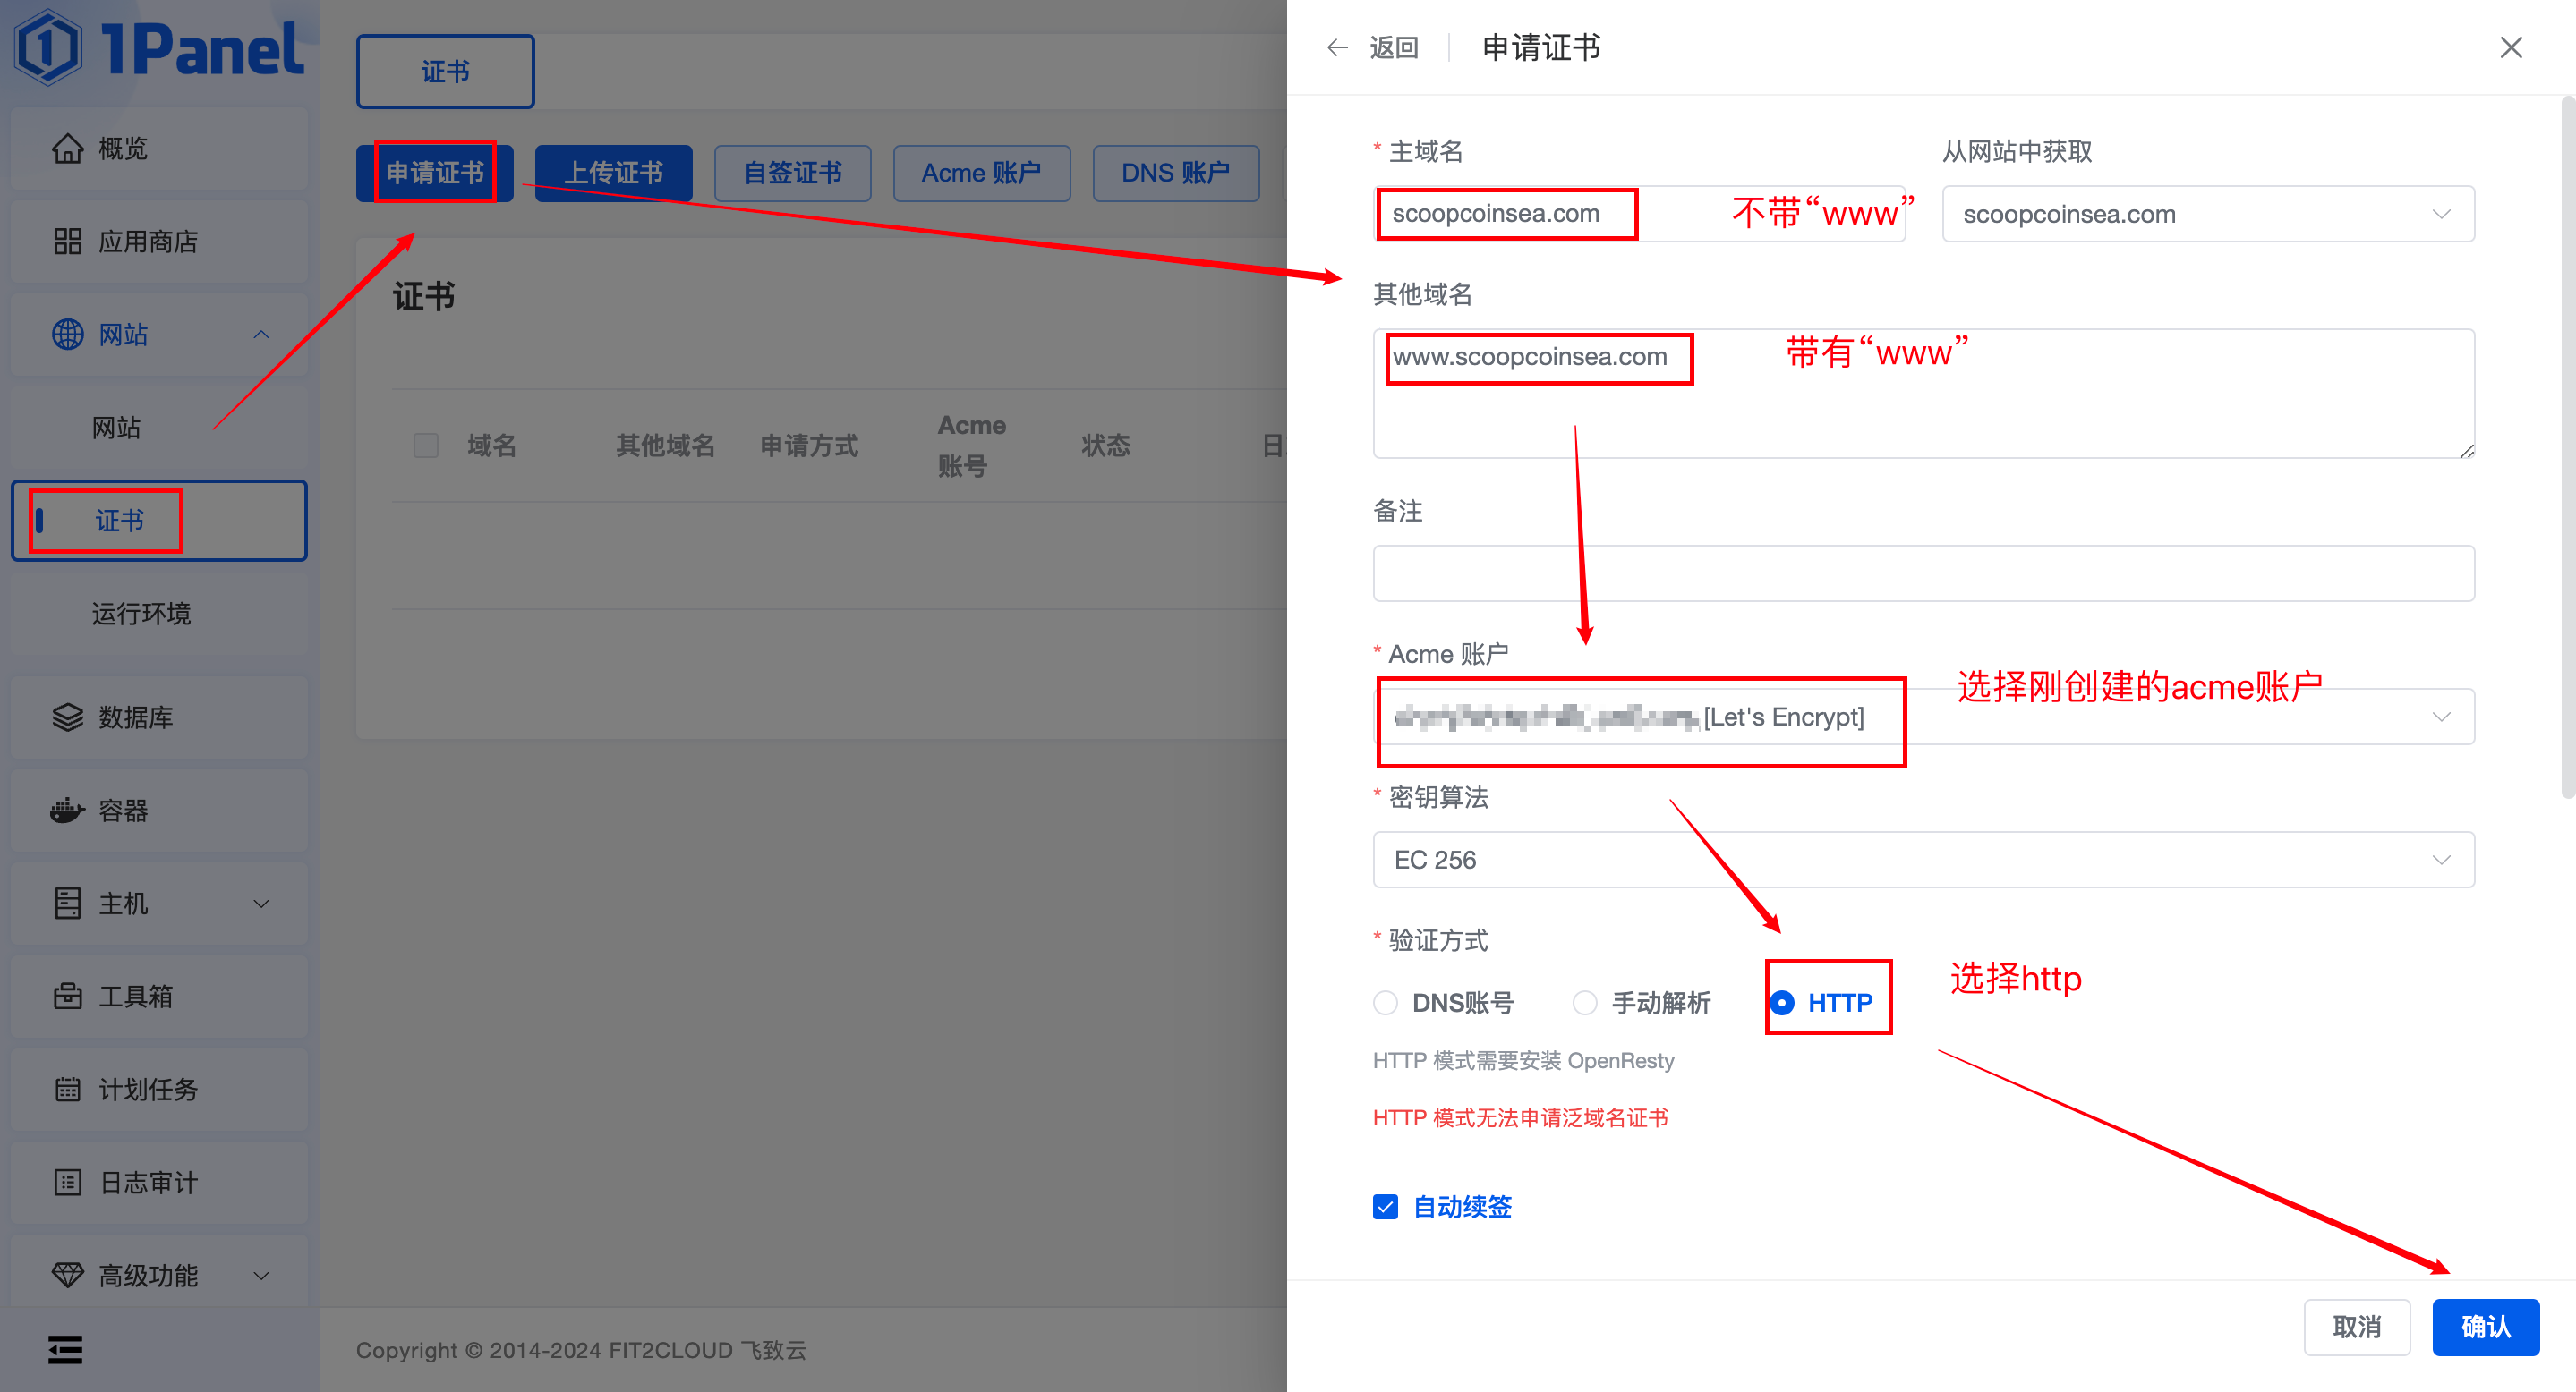Toggle the 自动续签 checkbox
Image resolution: width=2576 pixels, height=1392 pixels.
click(1385, 1207)
